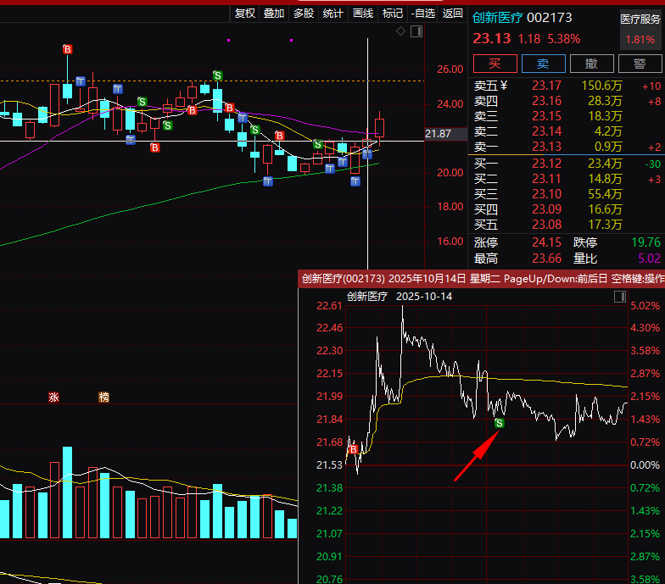Open the 复权 menu in the toolbar
The image size is (665, 584).
[244, 14]
